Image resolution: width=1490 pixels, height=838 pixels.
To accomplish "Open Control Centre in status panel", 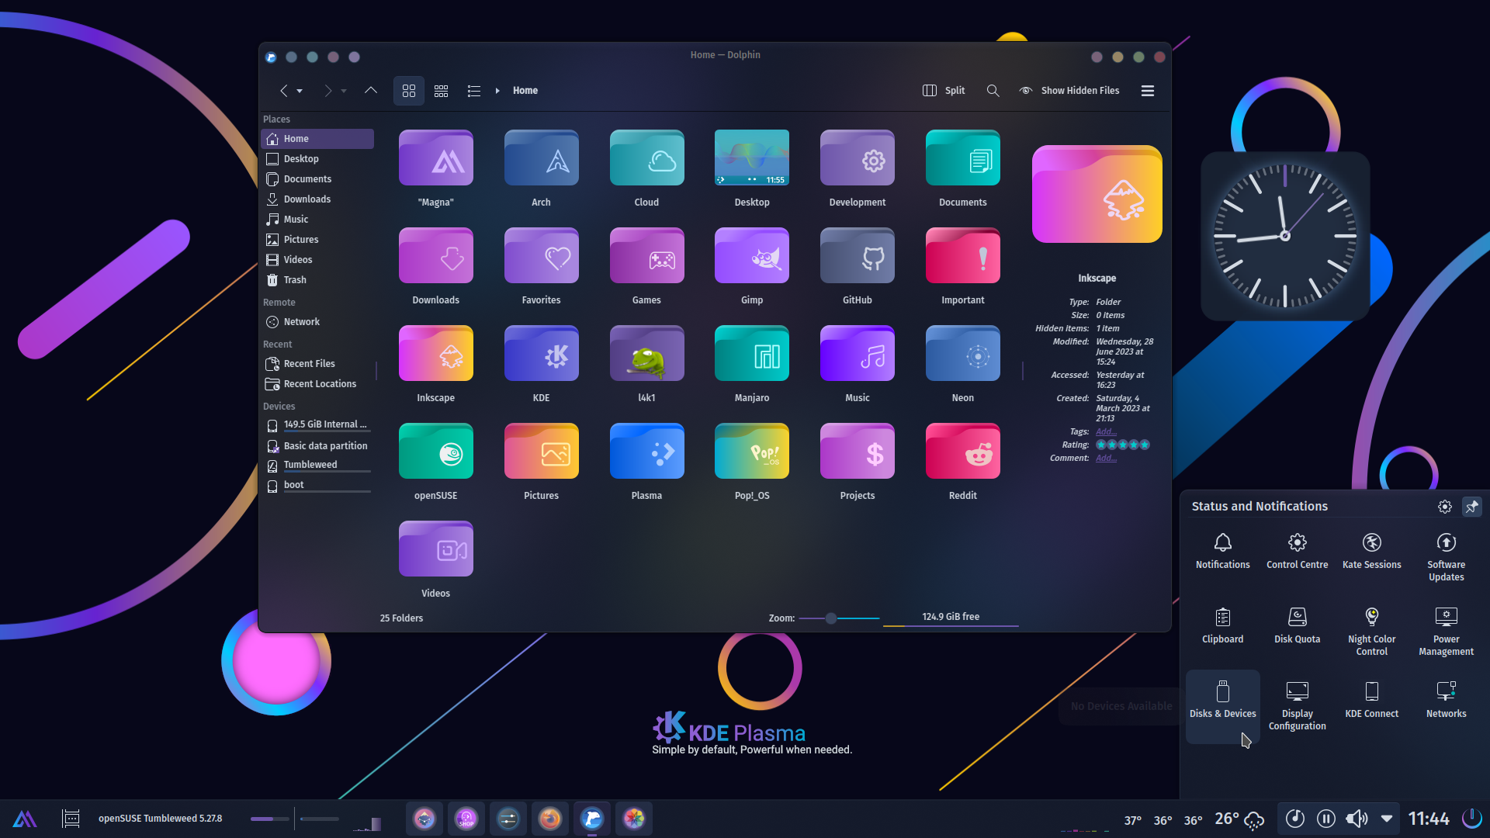I will tap(1297, 552).
